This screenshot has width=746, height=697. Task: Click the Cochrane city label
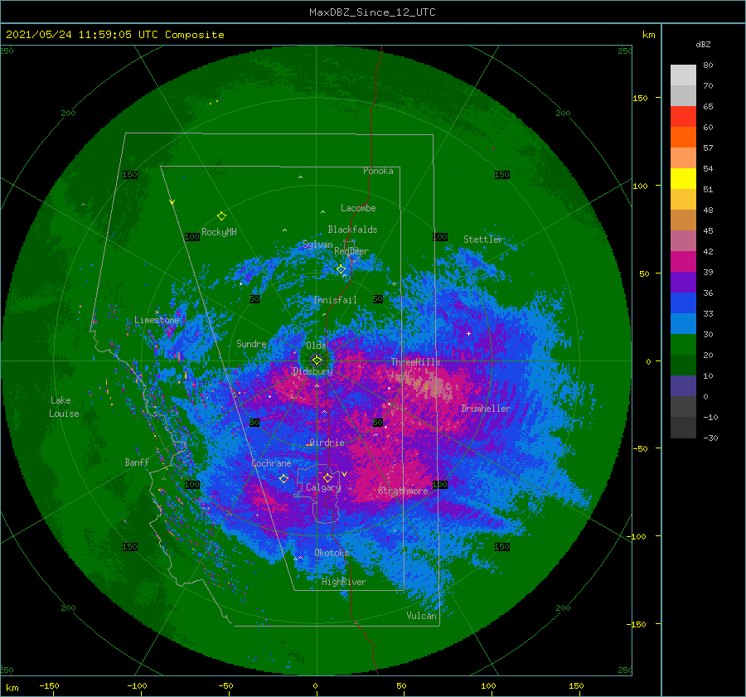click(271, 463)
